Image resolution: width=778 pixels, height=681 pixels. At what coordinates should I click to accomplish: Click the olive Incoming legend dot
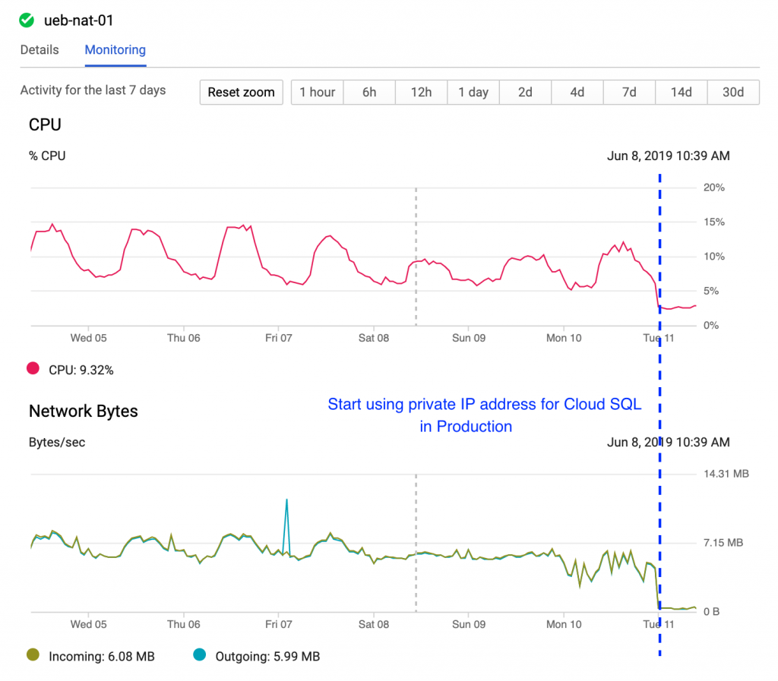[x=33, y=654]
